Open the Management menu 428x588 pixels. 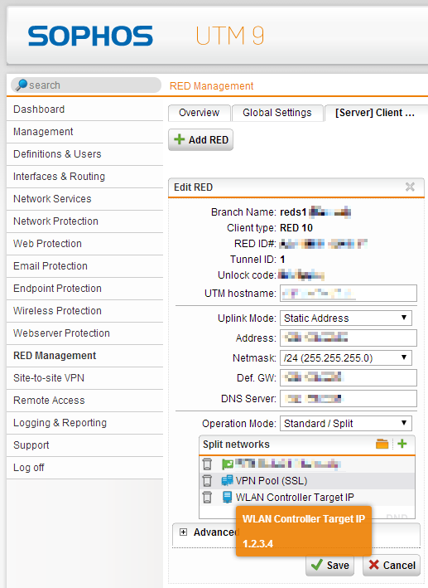click(x=85, y=132)
